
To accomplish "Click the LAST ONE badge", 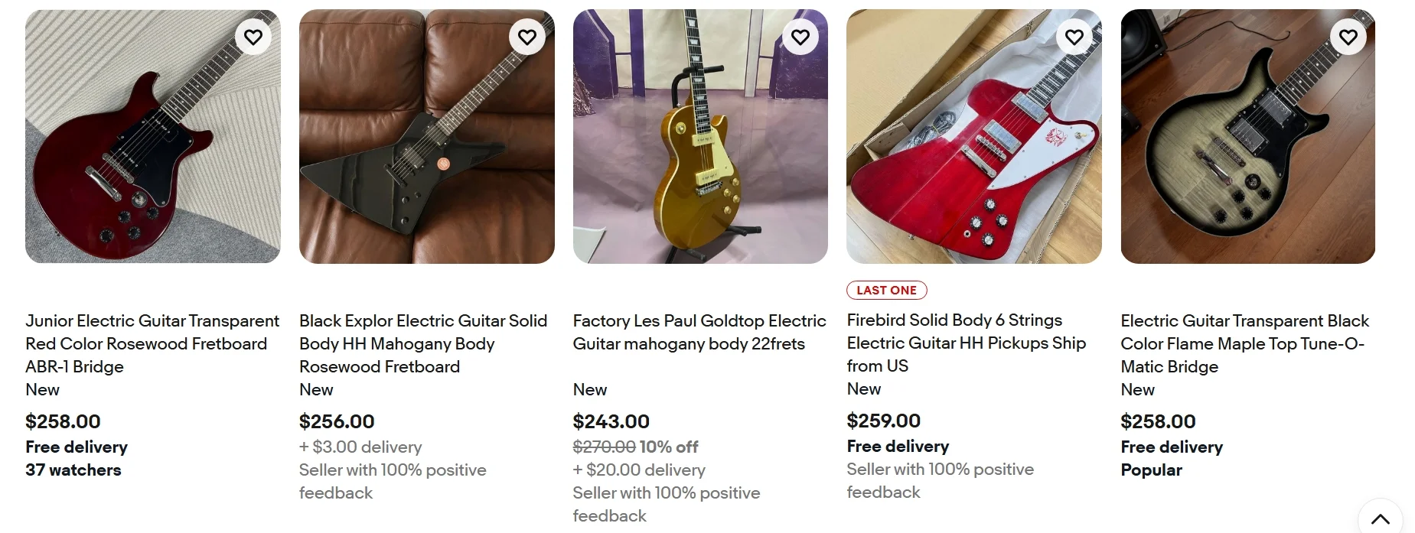I will pos(886,291).
